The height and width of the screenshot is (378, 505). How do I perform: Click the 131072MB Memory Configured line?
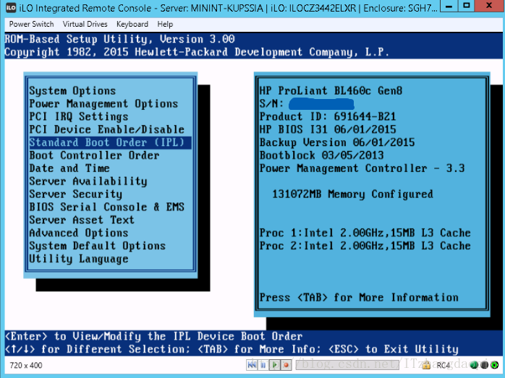(x=352, y=194)
